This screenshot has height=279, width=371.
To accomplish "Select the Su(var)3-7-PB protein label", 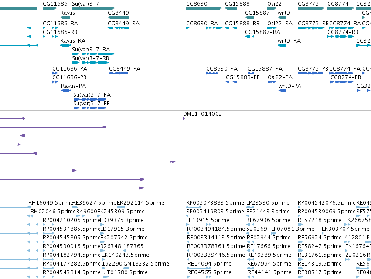I will pyautogui.click(x=92, y=104).
